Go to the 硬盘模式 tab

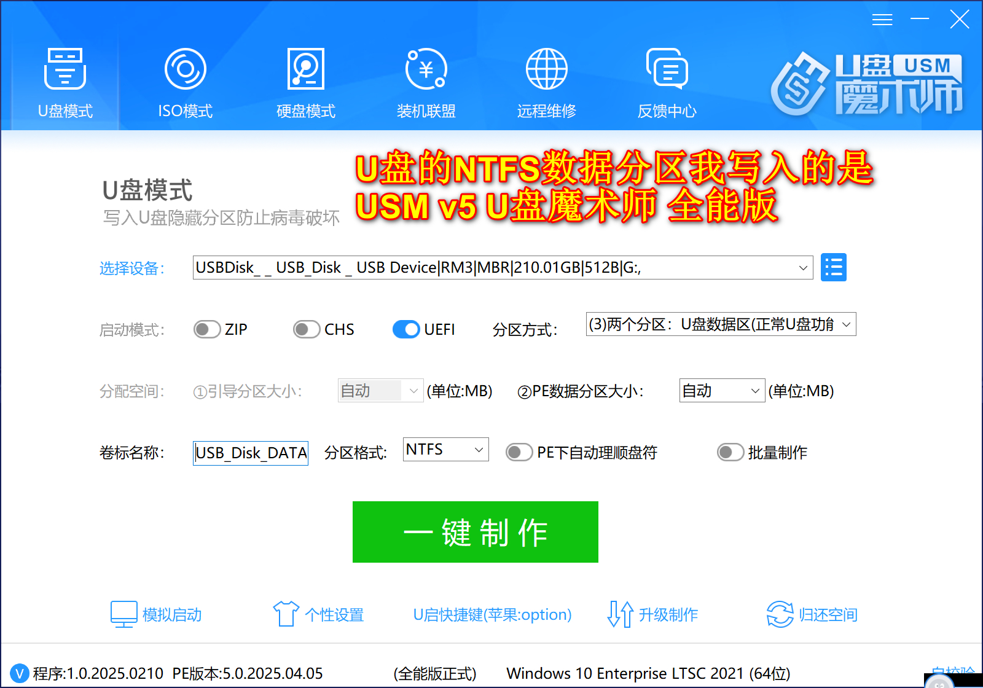pos(306,84)
